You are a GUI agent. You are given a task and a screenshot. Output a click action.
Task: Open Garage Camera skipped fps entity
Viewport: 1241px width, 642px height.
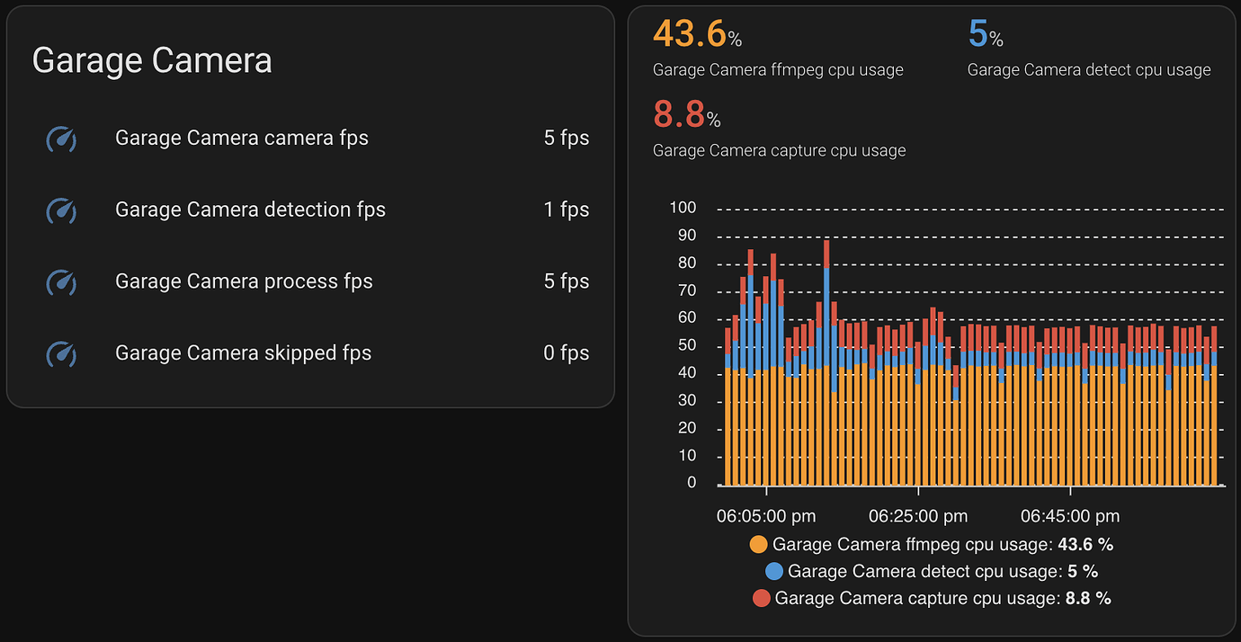[x=310, y=353]
